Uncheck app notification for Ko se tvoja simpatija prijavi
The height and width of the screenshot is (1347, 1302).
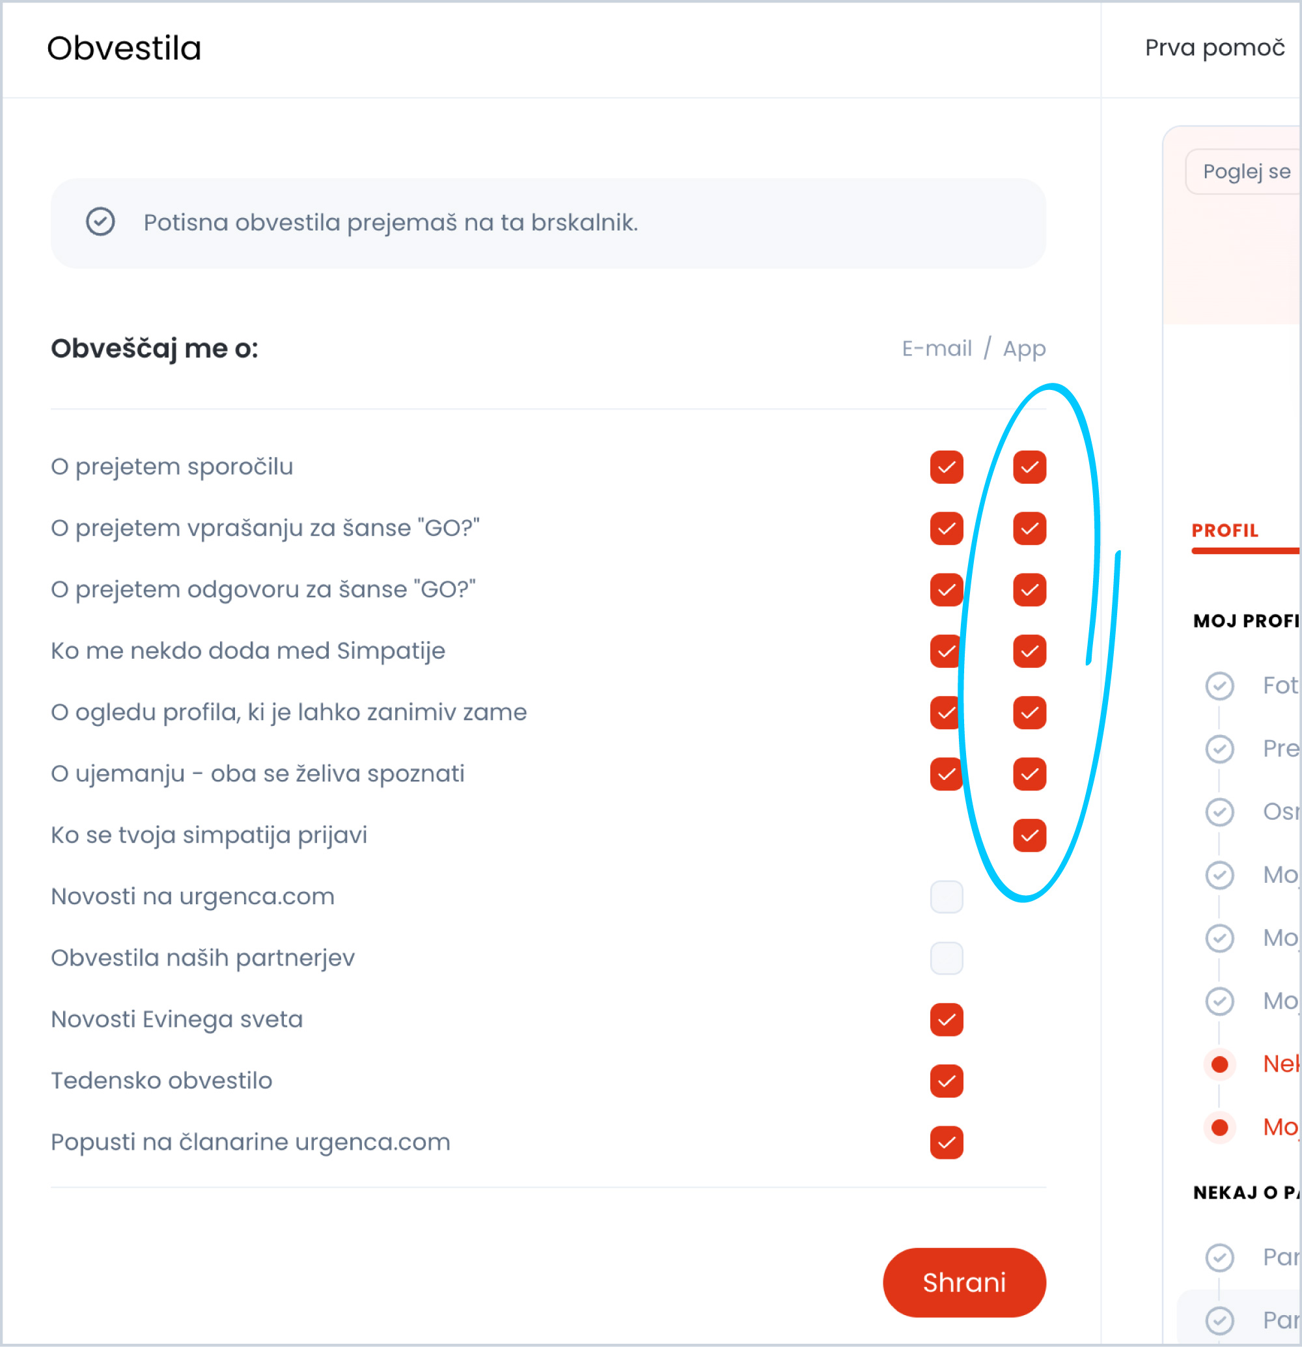(1029, 836)
